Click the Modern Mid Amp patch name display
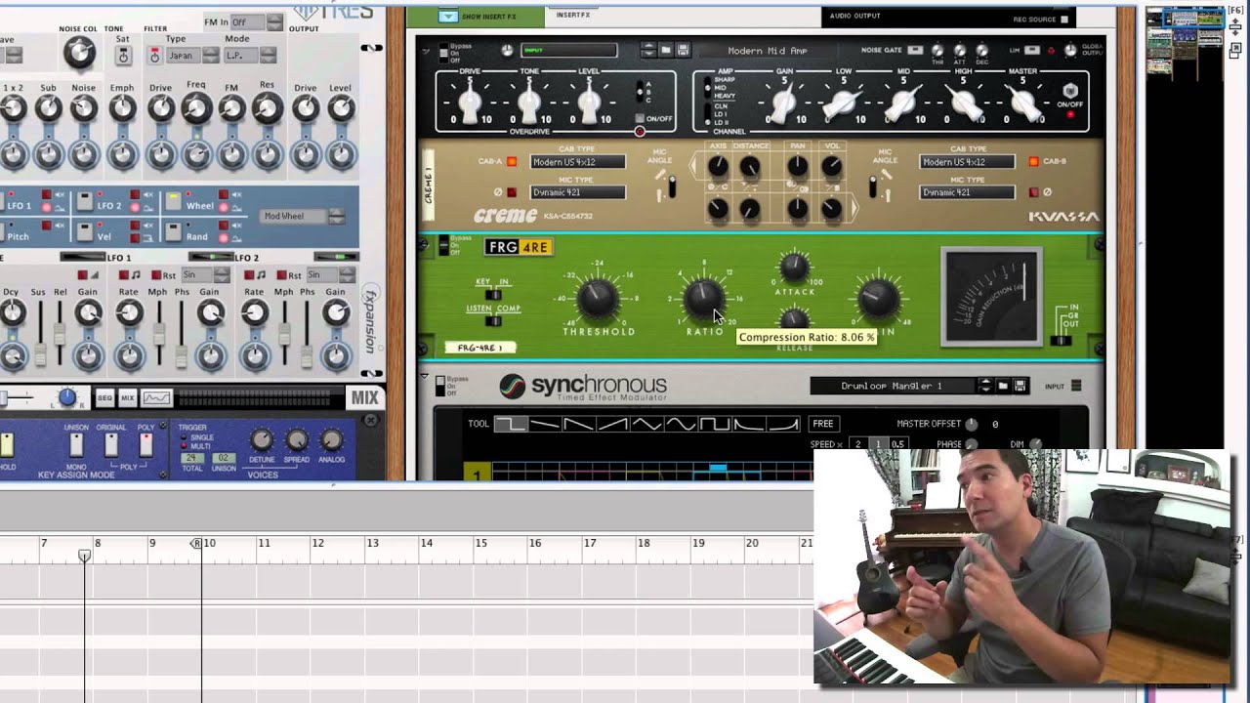This screenshot has height=703, width=1250. [768, 50]
